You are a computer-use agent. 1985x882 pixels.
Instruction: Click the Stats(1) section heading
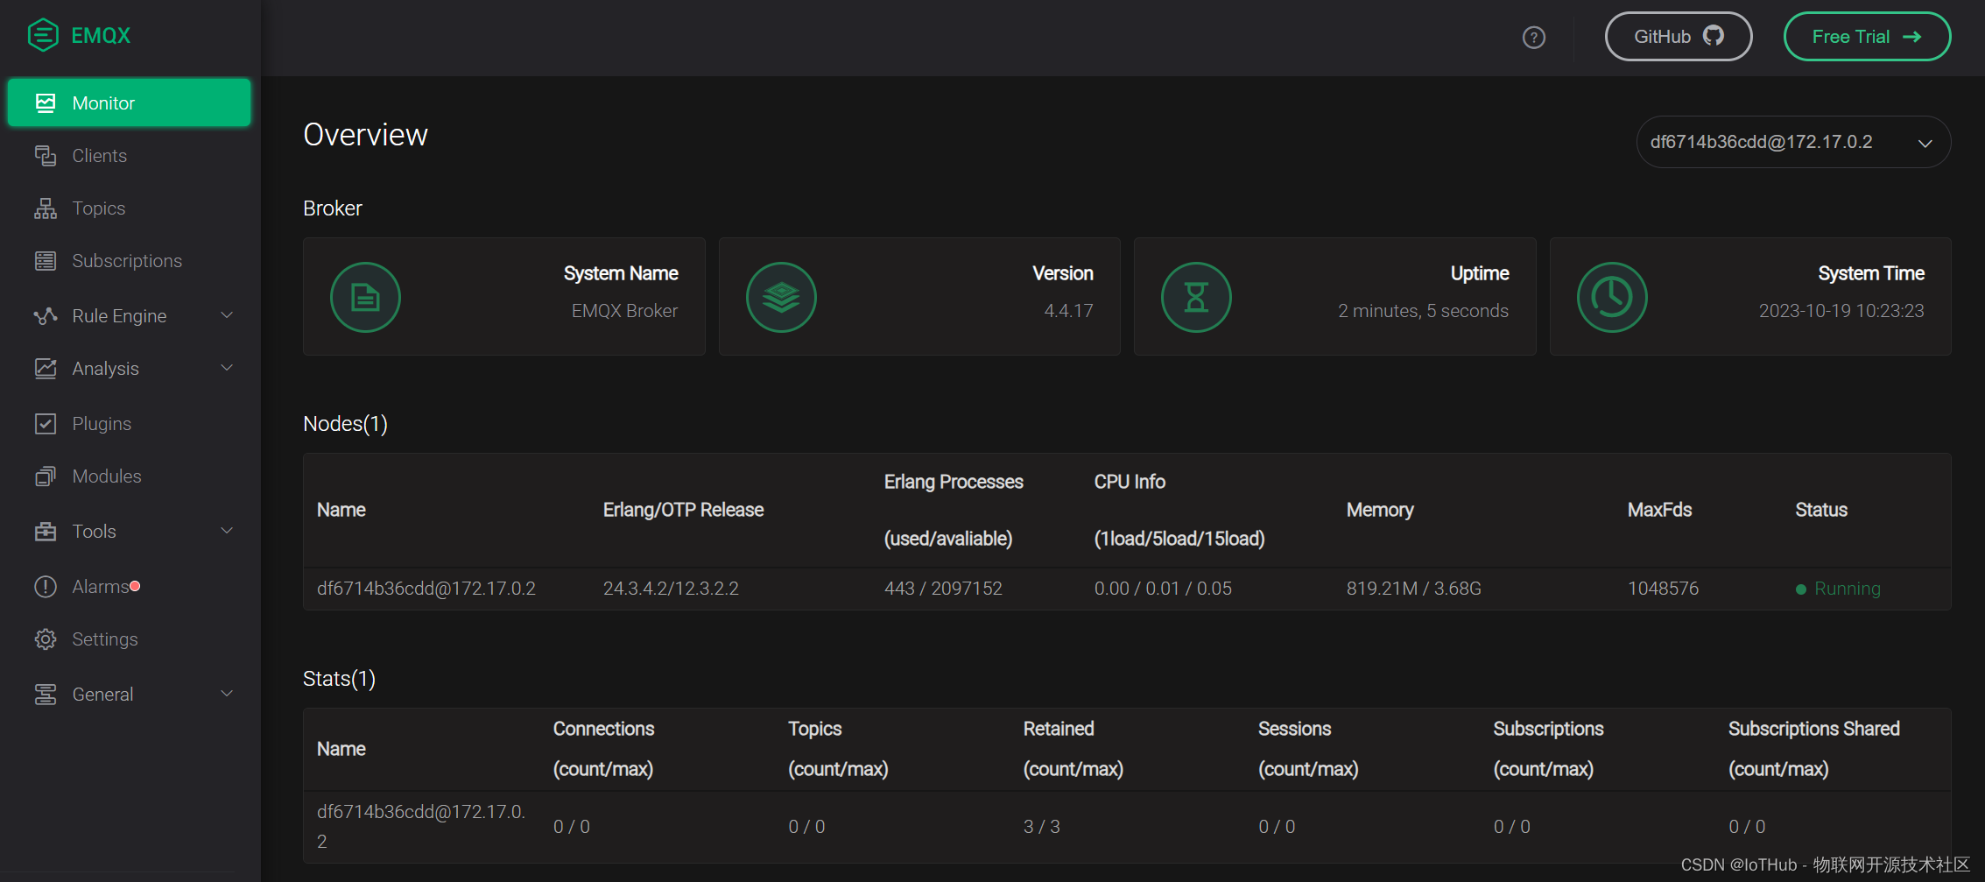(339, 679)
